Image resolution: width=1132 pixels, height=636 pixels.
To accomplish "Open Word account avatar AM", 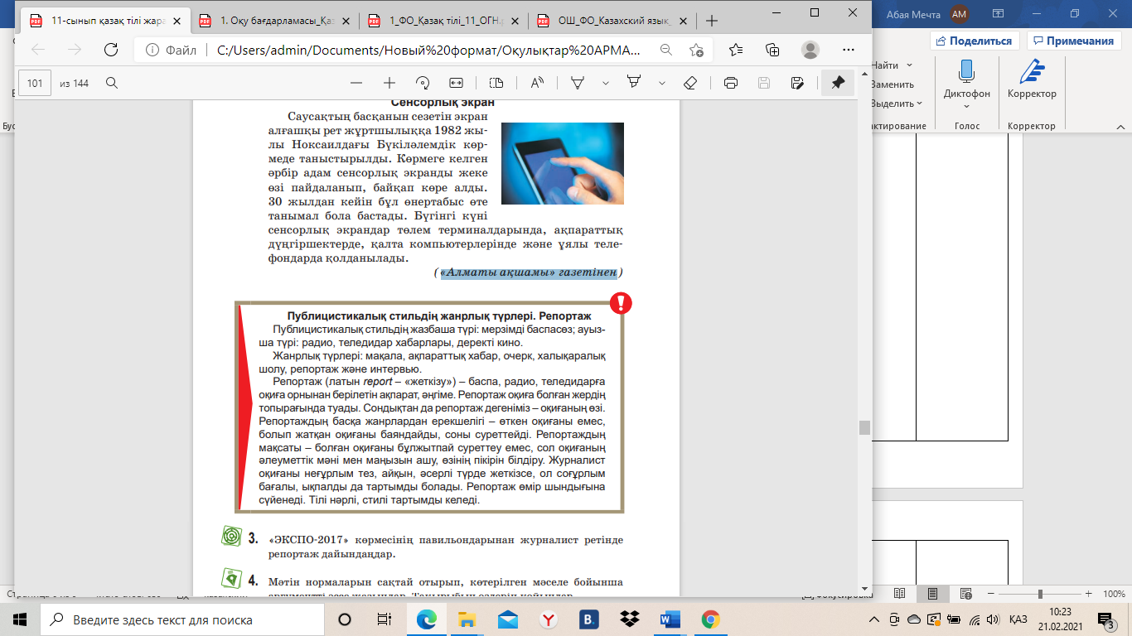I will pos(960,13).
